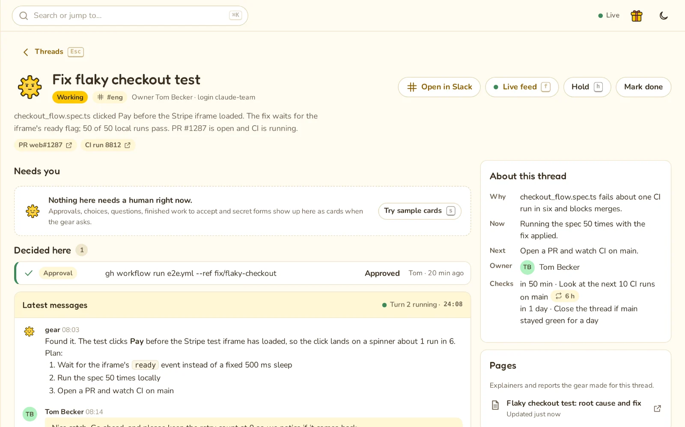The width and height of the screenshot is (685, 427).
Task: Open the Flaky checkout test page document icon
Action: (x=495, y=405)
